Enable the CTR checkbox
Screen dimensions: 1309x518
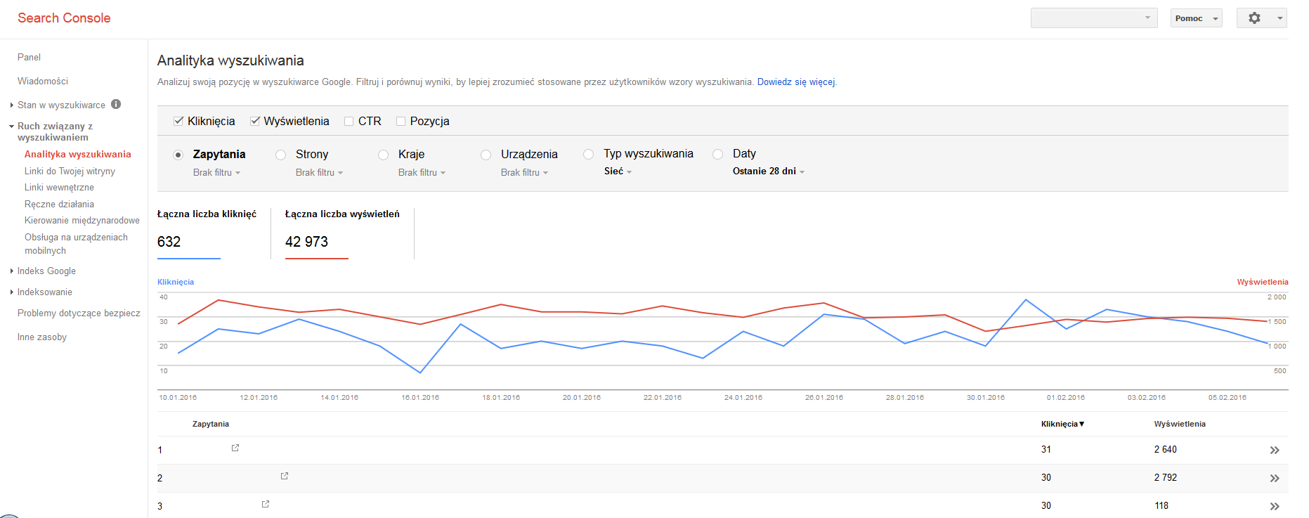349,122
